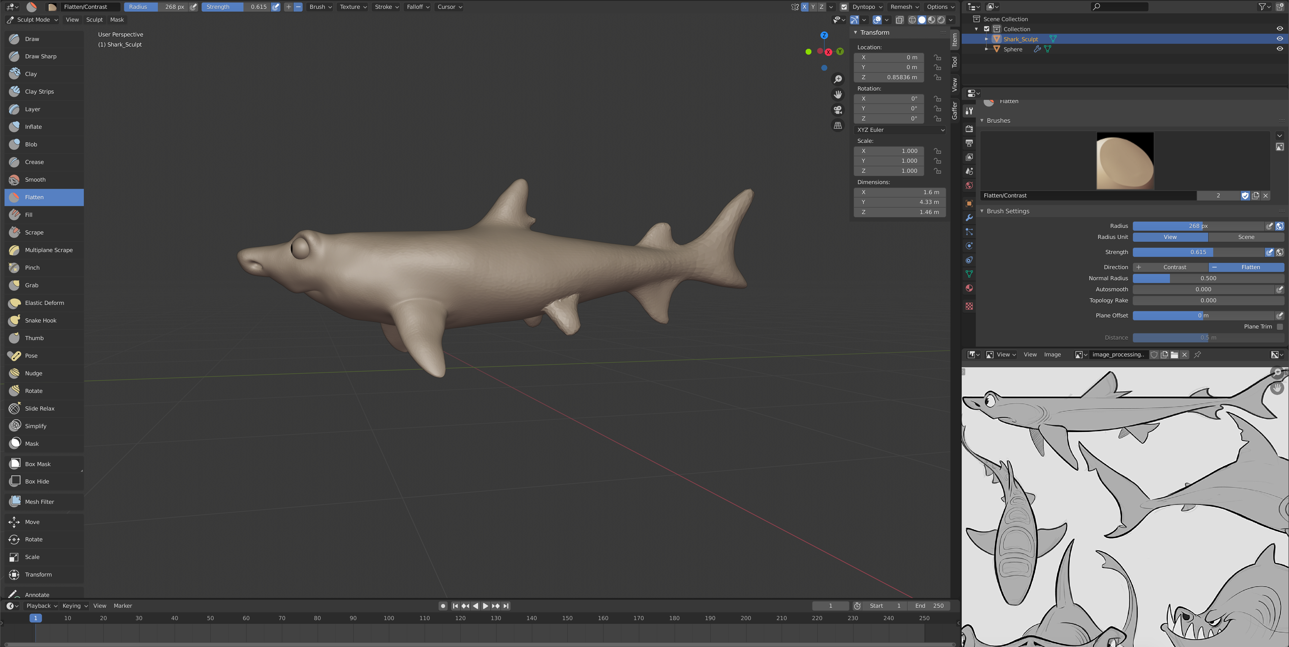Set brush Direction to Flatten
The height and width of the screenshot is (647, 1289).
click(1246, 267)
